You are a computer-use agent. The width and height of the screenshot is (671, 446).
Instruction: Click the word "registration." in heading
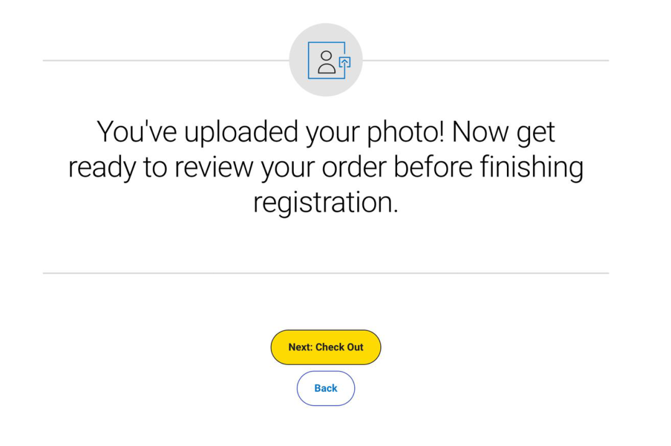pyautogui.click(x=326, y=202)
